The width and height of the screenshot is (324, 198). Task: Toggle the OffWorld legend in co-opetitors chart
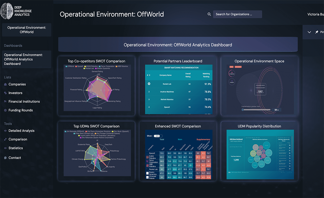pyautogui.click(x=69, y=66)
